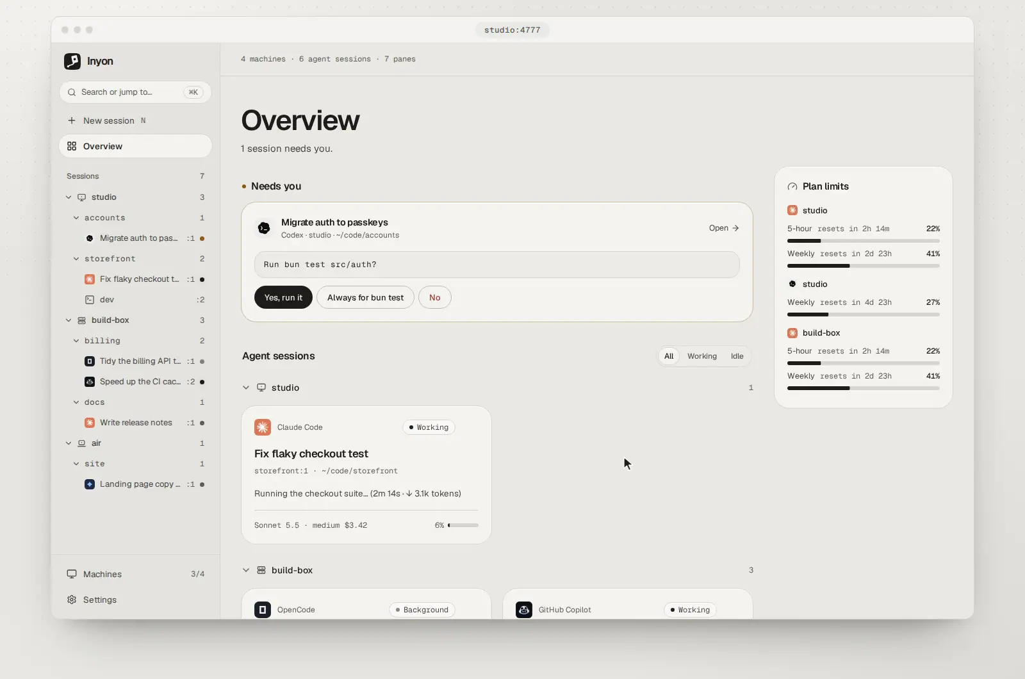Click the Weekly 27% usage bar
This screenshot has width=1025, height=679.
pyautogui.click(x=864, y=315)
